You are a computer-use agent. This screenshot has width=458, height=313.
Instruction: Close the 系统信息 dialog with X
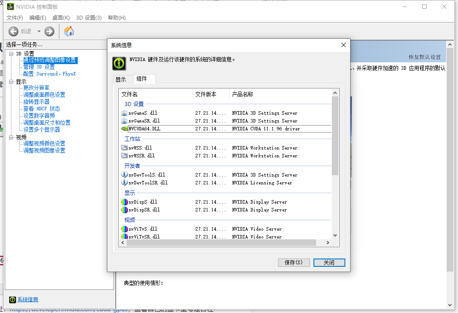coord(344,45)
